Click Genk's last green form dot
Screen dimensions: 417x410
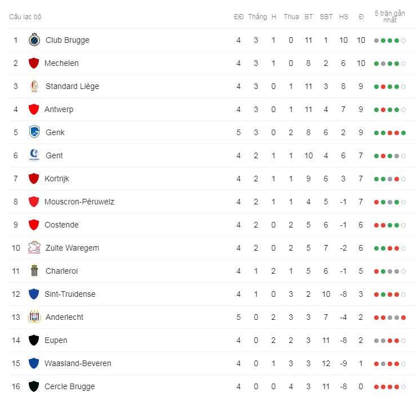tap(403, 133)
